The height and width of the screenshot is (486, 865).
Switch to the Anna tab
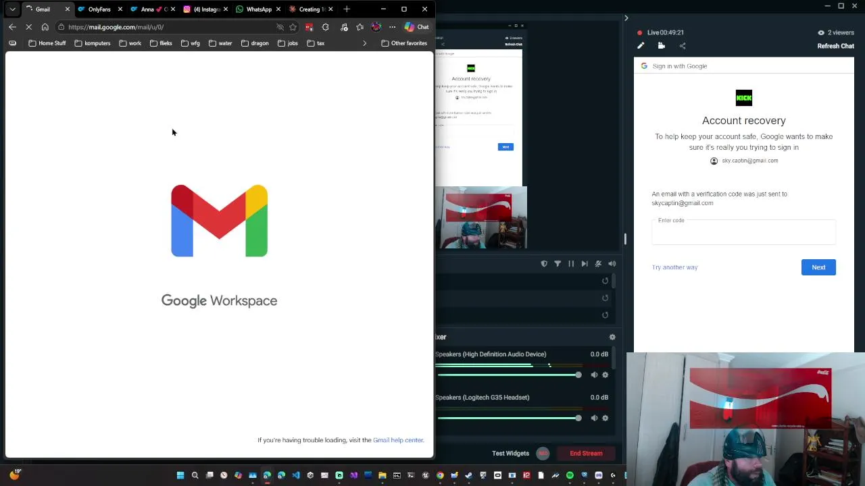pos(152,9)
